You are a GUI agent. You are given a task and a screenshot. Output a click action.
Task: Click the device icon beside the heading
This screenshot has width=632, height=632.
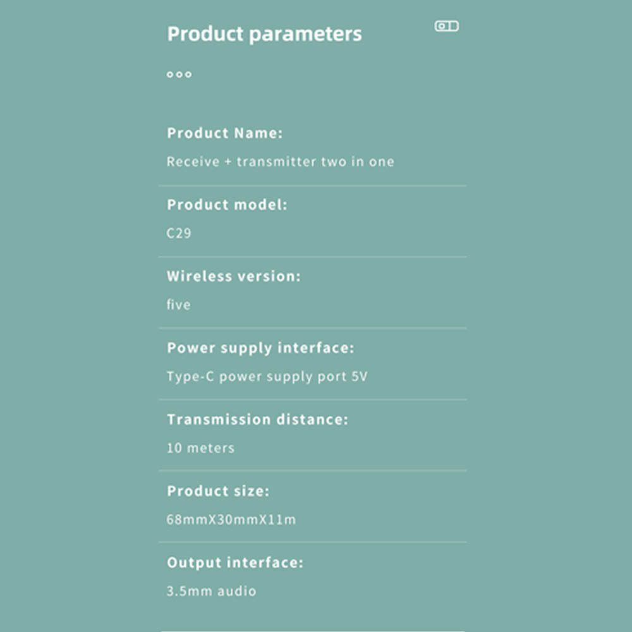pos(446,26)
